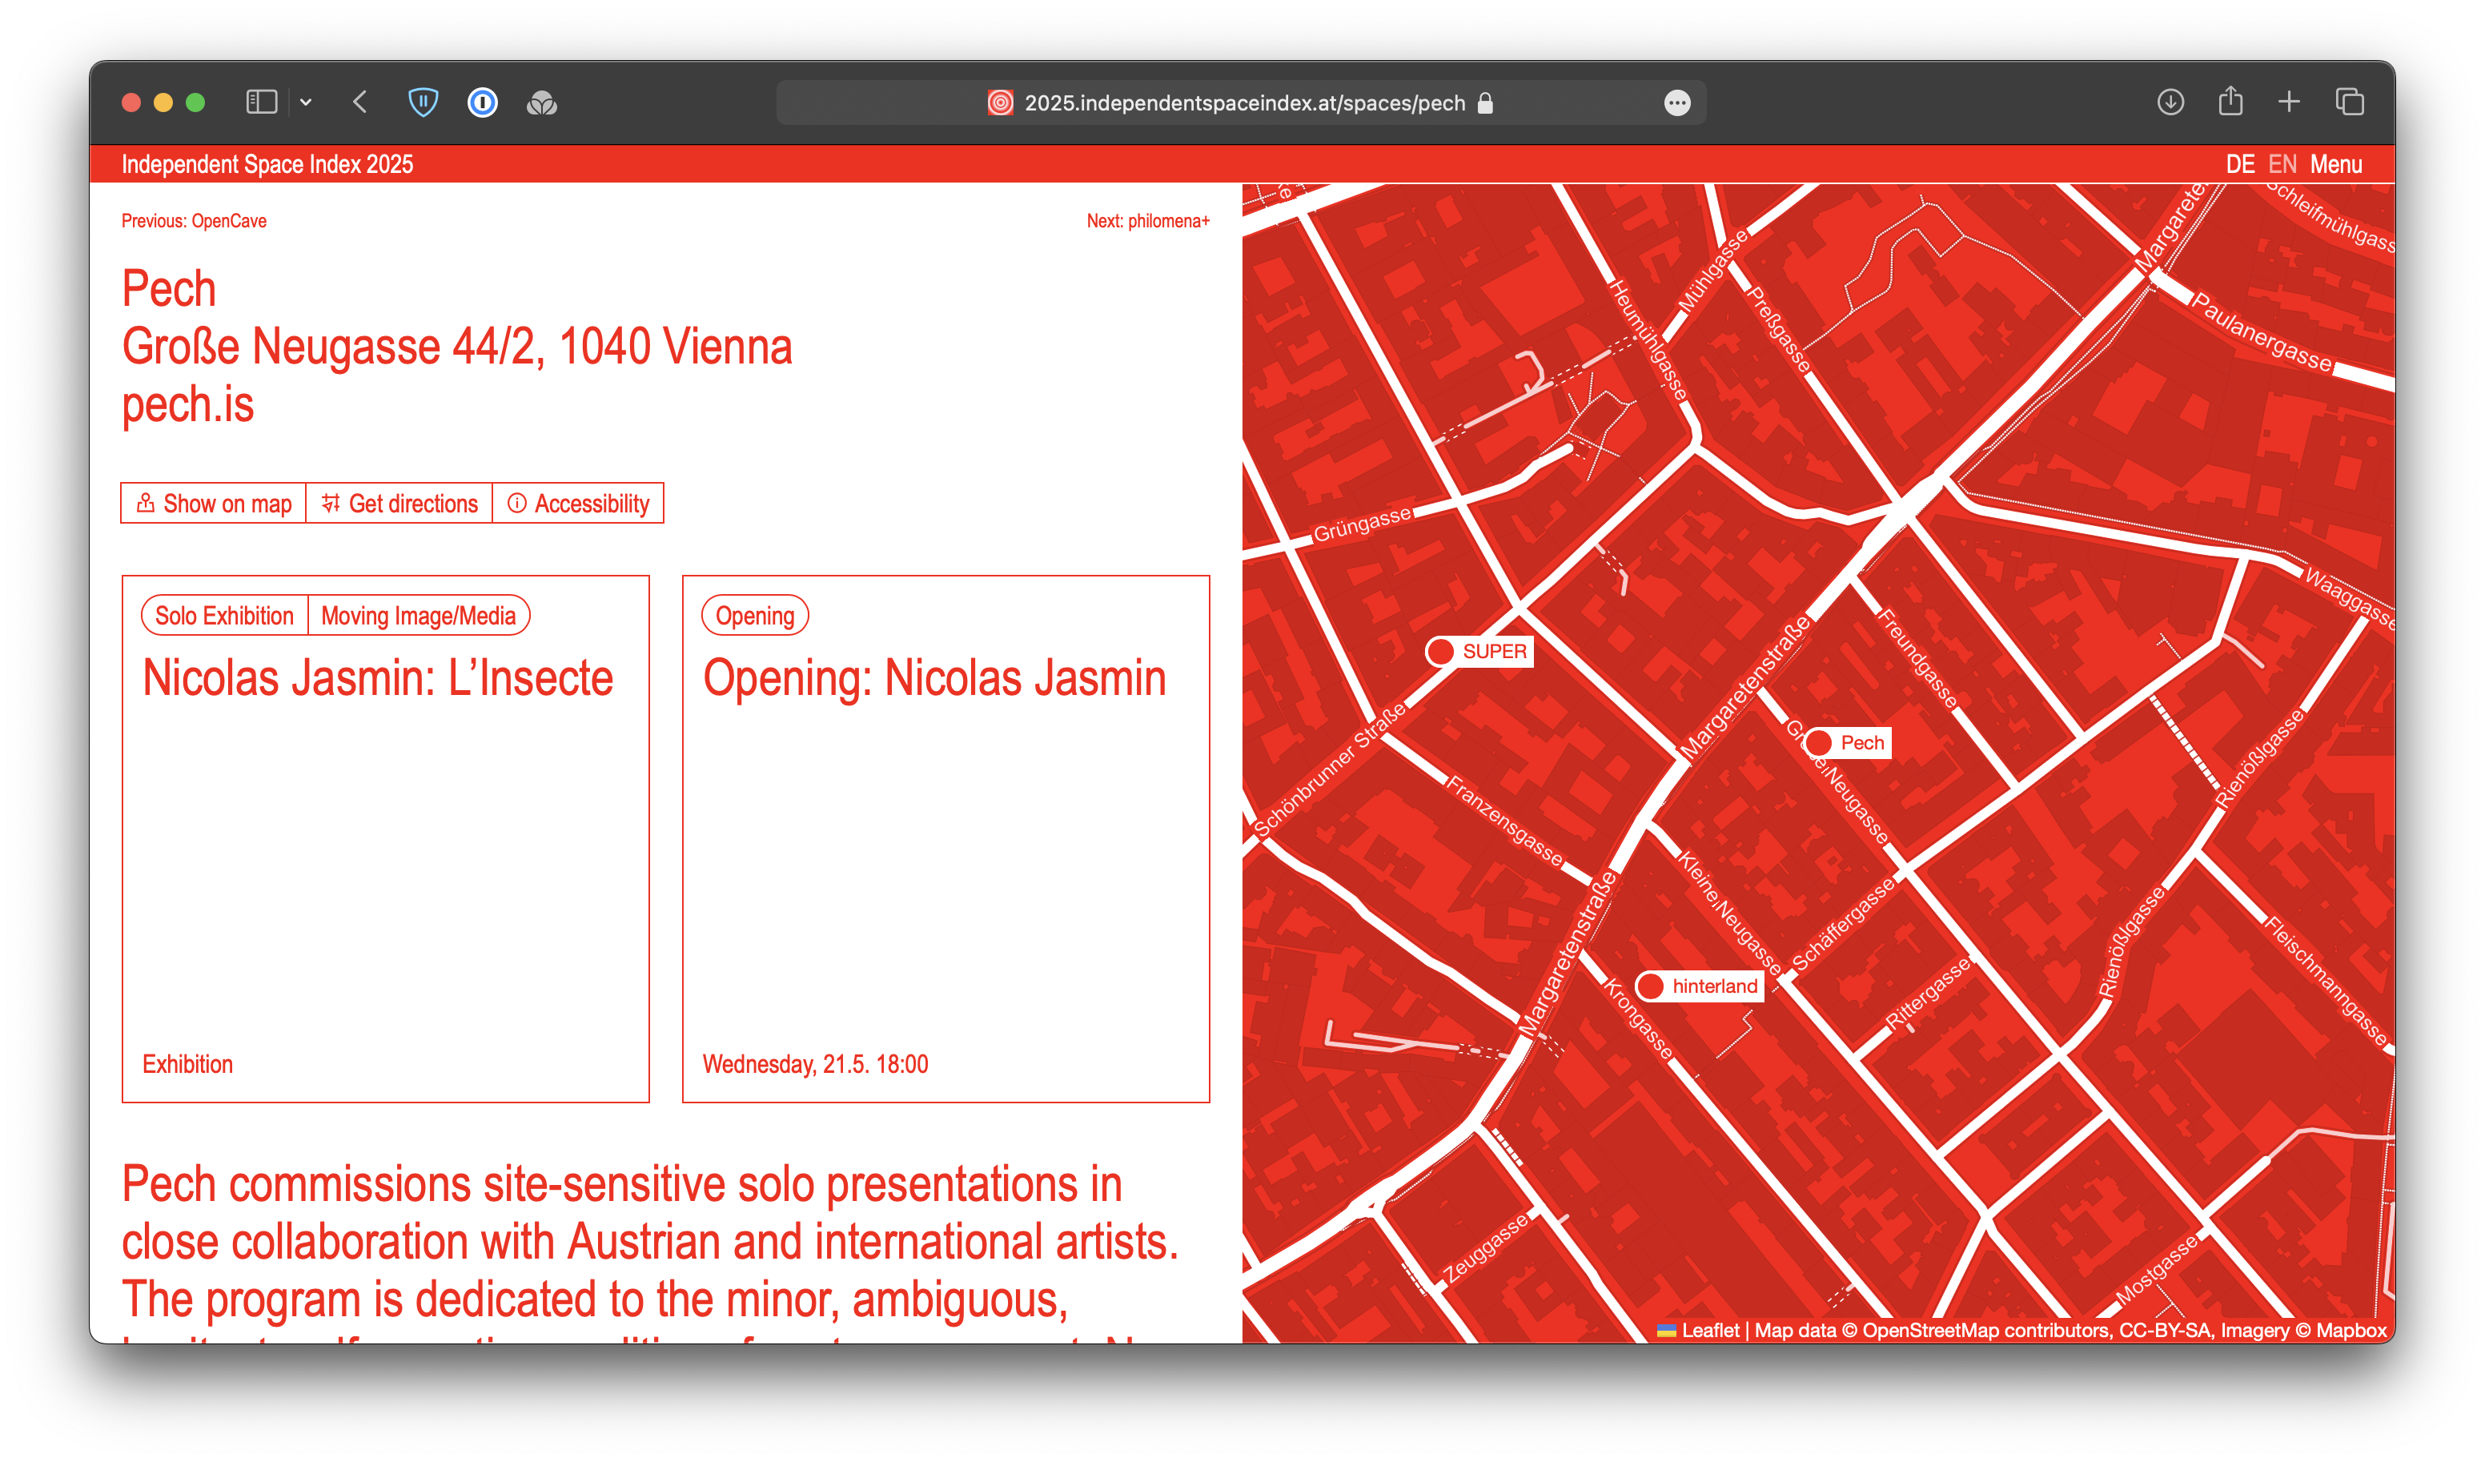2485x1462 pixels.
Task: Open a new tab with plus icon
Action: 2290,102
